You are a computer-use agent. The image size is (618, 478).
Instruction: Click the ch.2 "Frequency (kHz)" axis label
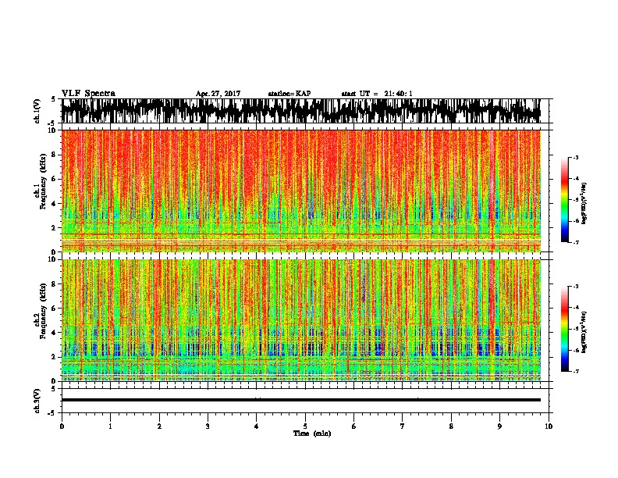[x=43, y=311]
